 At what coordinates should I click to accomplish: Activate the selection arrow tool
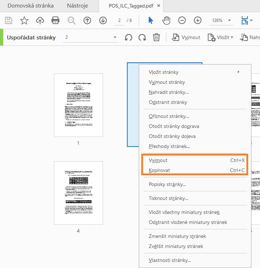coord(151,20)
